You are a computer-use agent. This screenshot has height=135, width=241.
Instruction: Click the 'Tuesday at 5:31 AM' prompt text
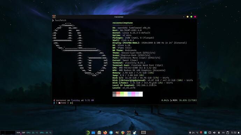click(82, 100)
